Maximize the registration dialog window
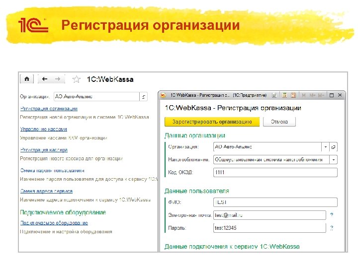The height and width of the screenshot is (268, 358). (x=332, y=95)
